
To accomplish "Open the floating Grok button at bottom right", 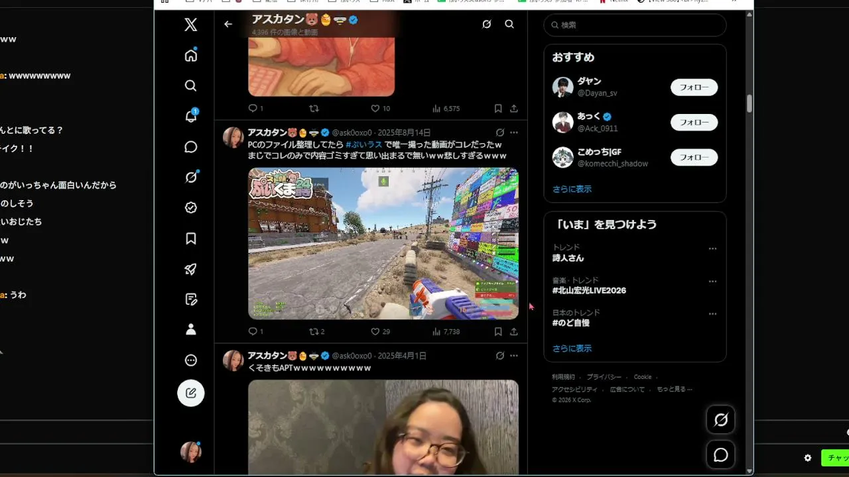I will [x=721, y=419].
